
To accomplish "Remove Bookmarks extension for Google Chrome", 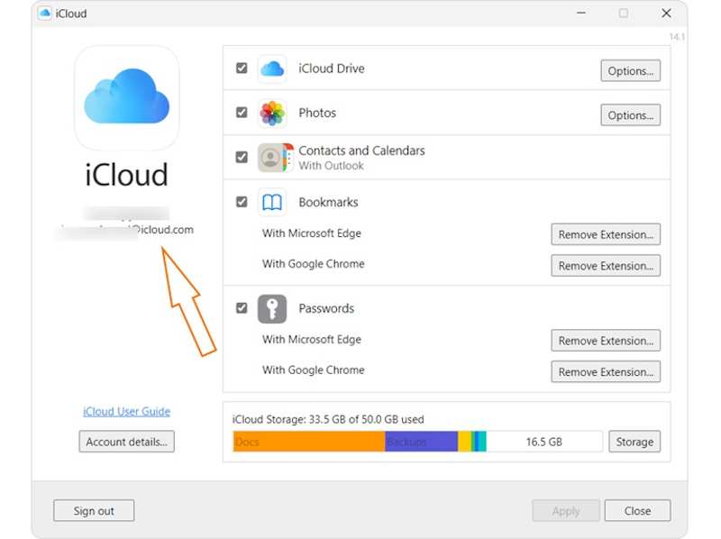I will point(606,266).
